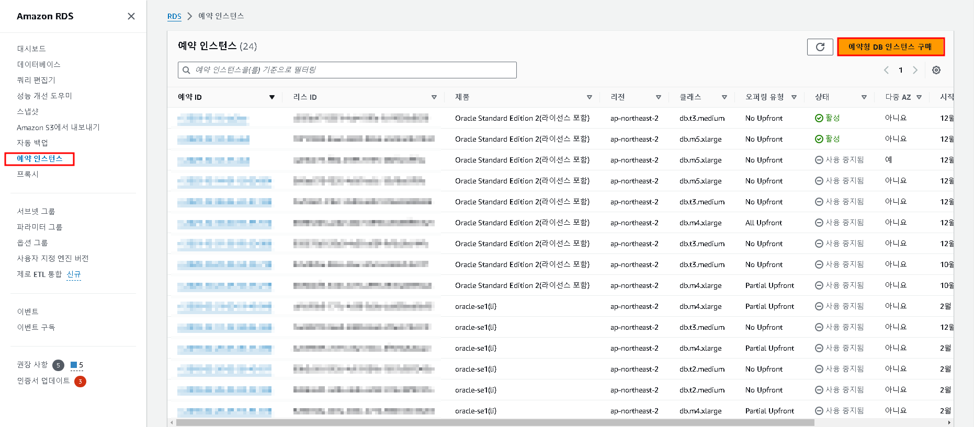Select 예약 인스턴스 in the sidebar
The width and height of the screenshot is (974, 427).
point(40,159)
